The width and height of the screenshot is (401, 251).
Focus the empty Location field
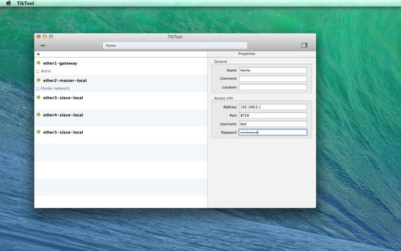(273, 87)
